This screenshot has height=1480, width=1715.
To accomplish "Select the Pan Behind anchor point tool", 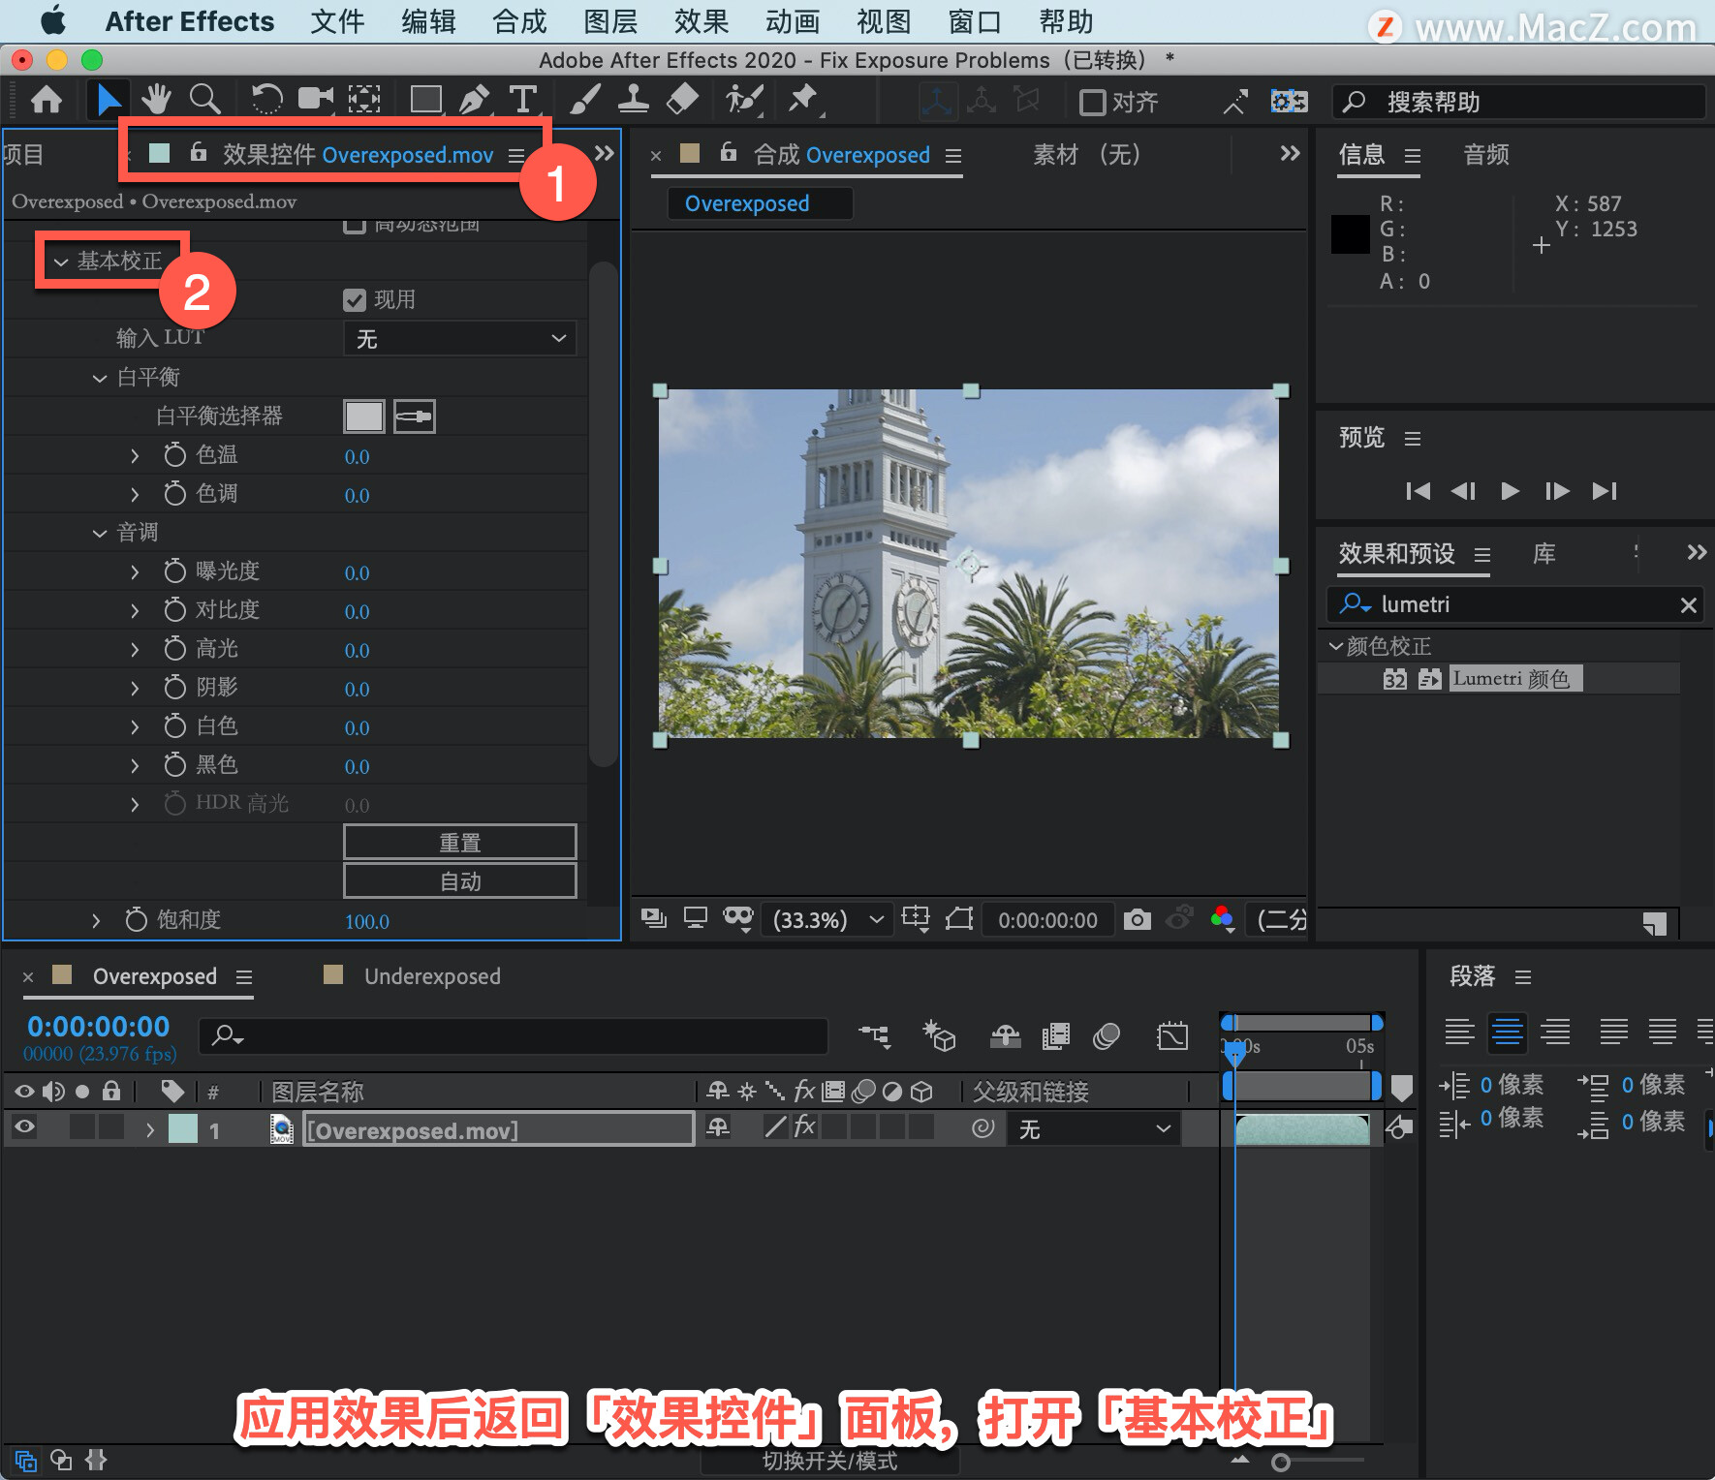I will point(364,100).
